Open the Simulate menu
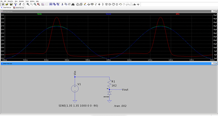Viewport: 218px width, 116px height. [x=21, y=1]
